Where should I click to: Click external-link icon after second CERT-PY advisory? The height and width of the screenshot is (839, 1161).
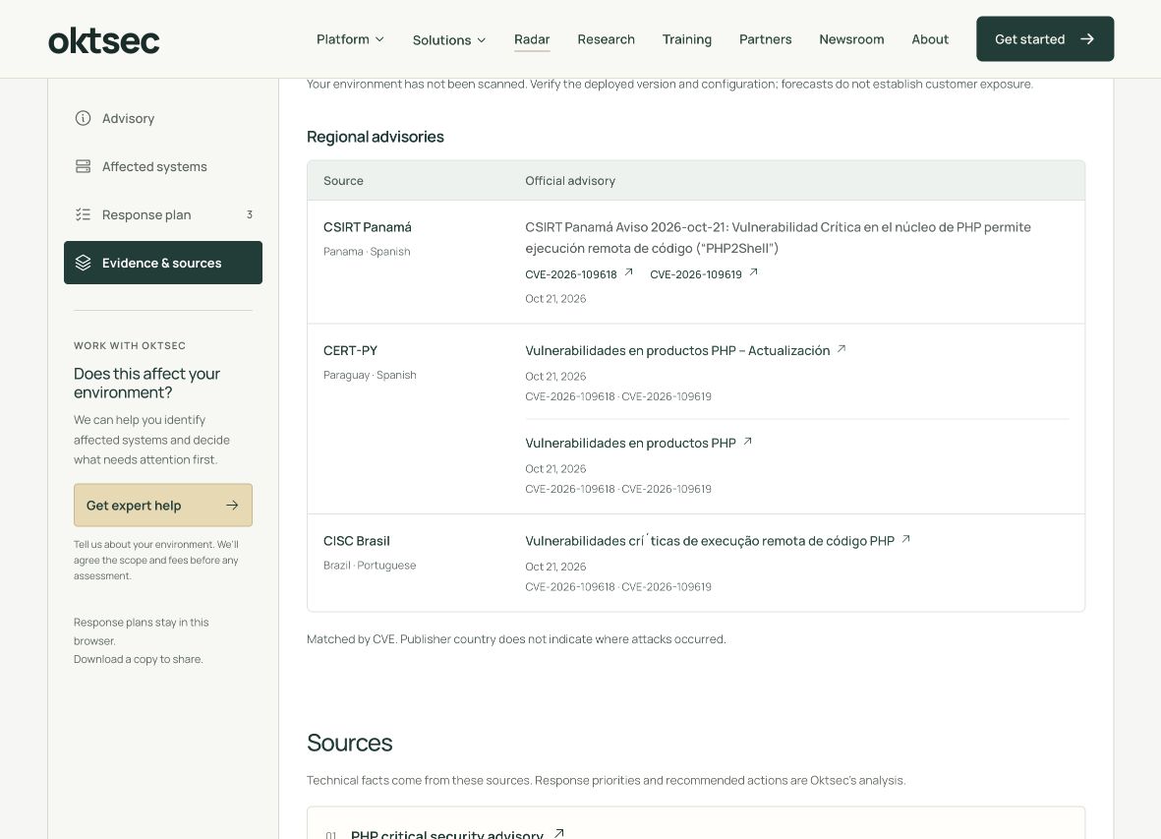[748, 441]
